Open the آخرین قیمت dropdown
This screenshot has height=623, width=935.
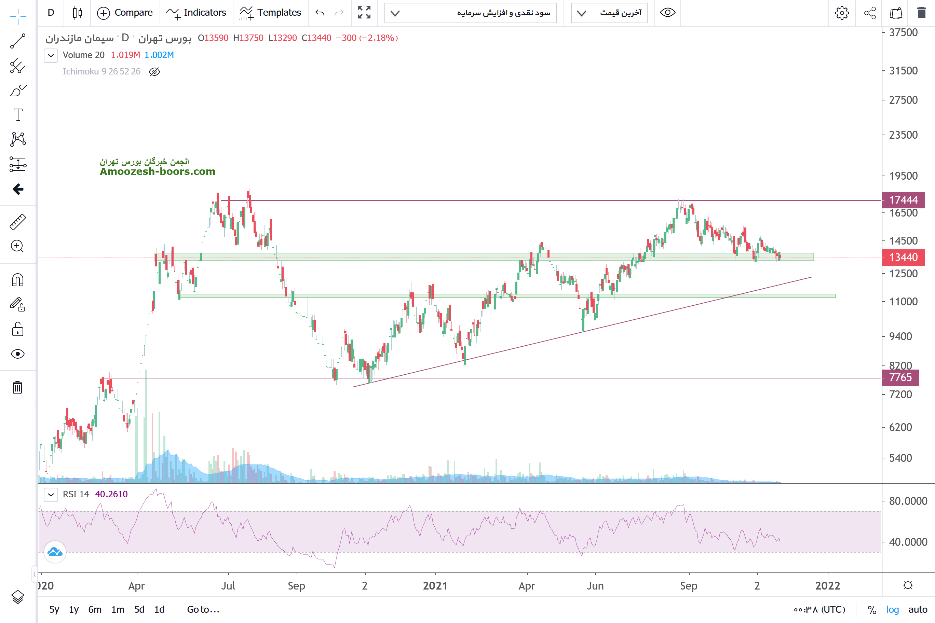point(609,13)
